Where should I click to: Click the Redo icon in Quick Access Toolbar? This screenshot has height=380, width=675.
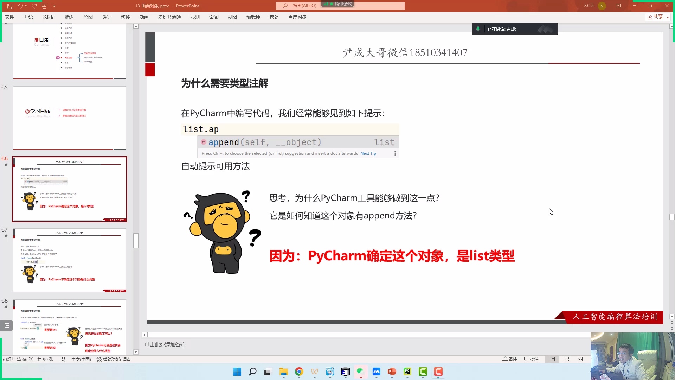pos(34,6)
